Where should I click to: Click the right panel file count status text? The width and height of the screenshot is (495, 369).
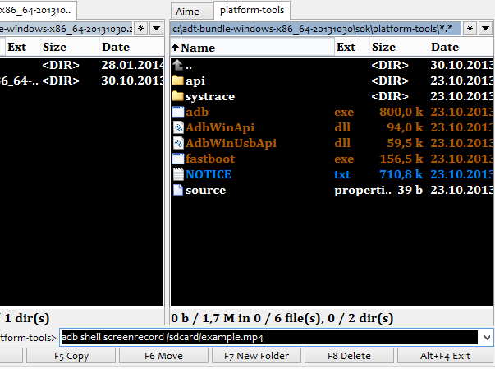click(282, 318)
